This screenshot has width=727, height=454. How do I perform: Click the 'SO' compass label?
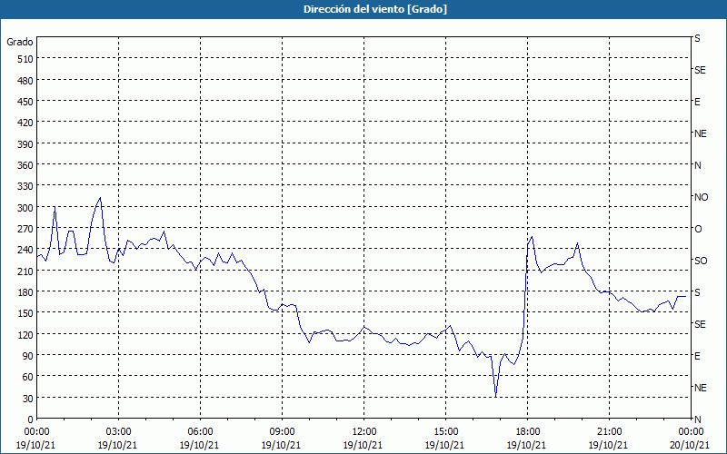tap(701, 261)
